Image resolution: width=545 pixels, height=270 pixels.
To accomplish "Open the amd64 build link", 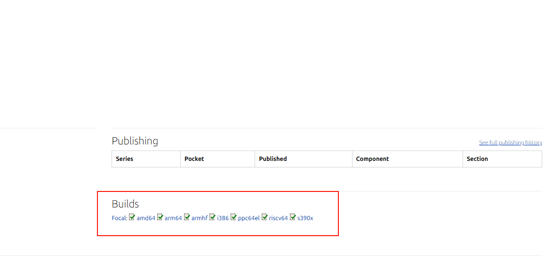I will pyautogui.click(x=146, y=218).
